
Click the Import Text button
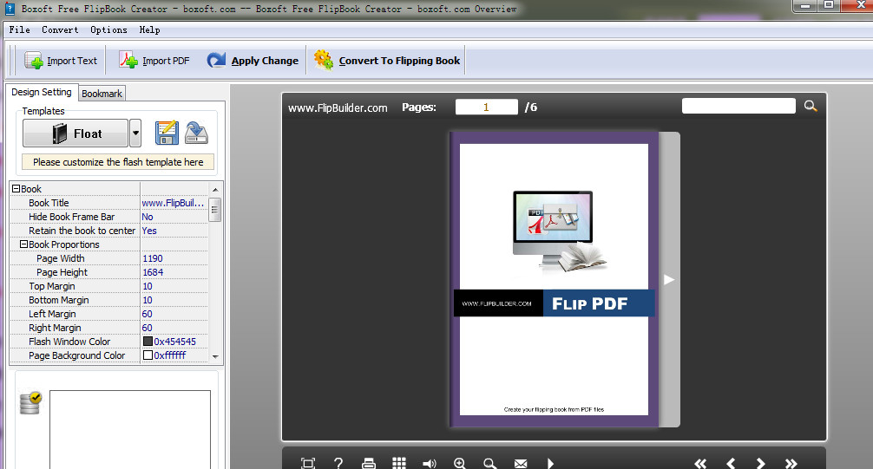click(x=61, y=61)
